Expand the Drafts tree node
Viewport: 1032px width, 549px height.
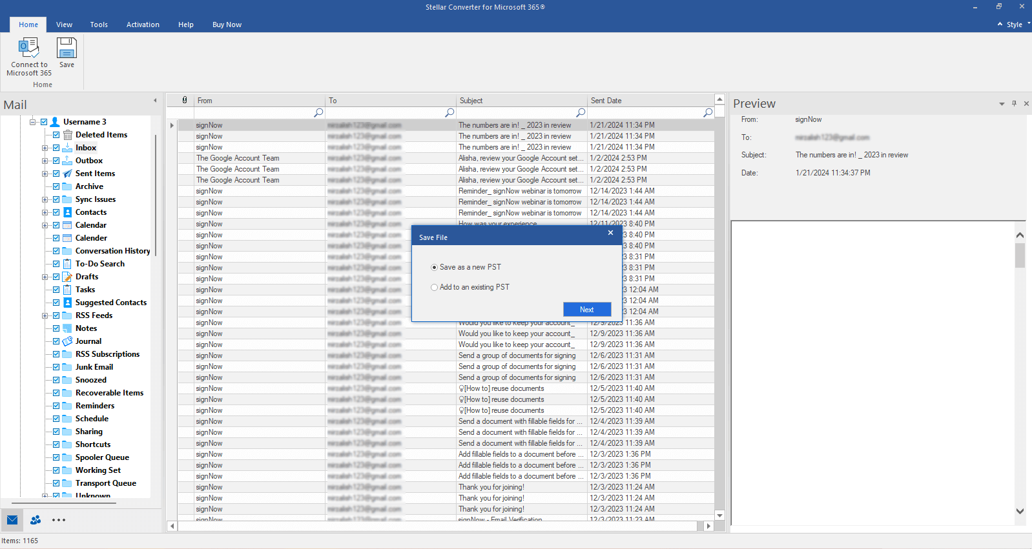[x=45, y=277]
